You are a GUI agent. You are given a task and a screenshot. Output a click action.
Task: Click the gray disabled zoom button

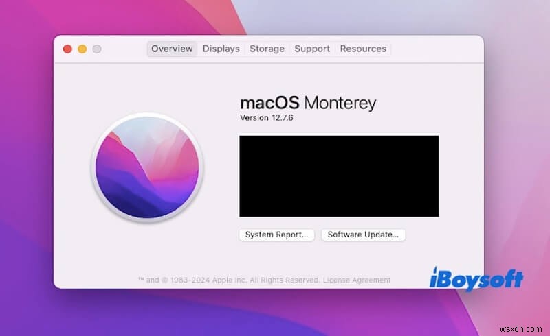97,49
